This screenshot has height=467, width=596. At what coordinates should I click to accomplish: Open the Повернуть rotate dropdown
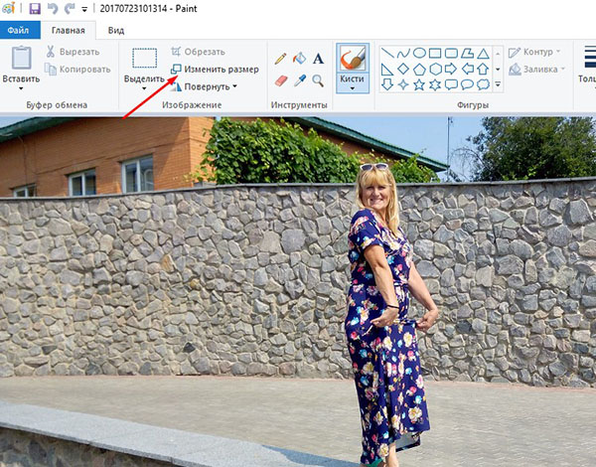click(204, 86)
